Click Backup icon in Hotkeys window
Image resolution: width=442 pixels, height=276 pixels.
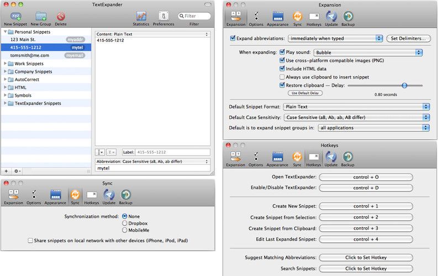point(348,157)
